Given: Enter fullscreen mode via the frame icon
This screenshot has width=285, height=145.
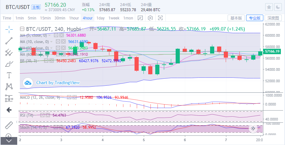Looking at the screenshot, I should pyautogui.click(x=160, y=18).
